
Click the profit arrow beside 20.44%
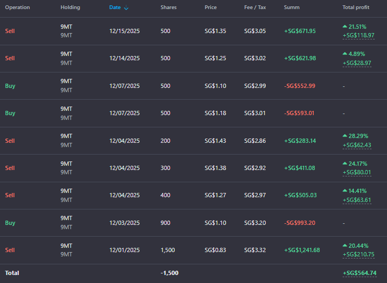tap(345, 245)
